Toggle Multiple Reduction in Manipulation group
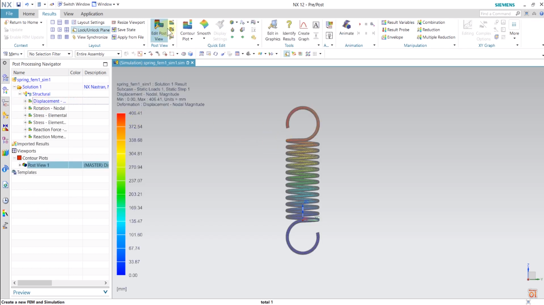 click(436, 37)
